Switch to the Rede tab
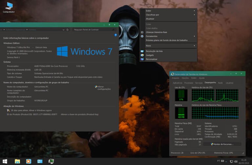 click(x=220, y=83)
